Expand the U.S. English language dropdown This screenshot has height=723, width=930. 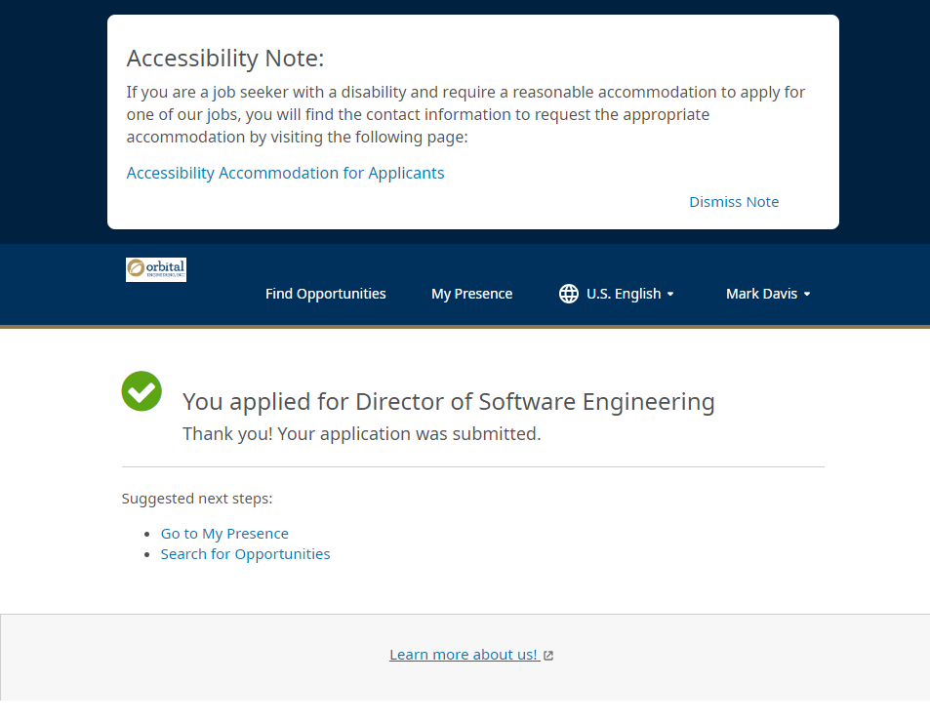[623, 294]
